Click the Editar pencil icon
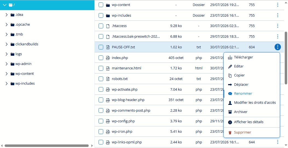Viewport: 288px width, 148px height. point(230,66)
